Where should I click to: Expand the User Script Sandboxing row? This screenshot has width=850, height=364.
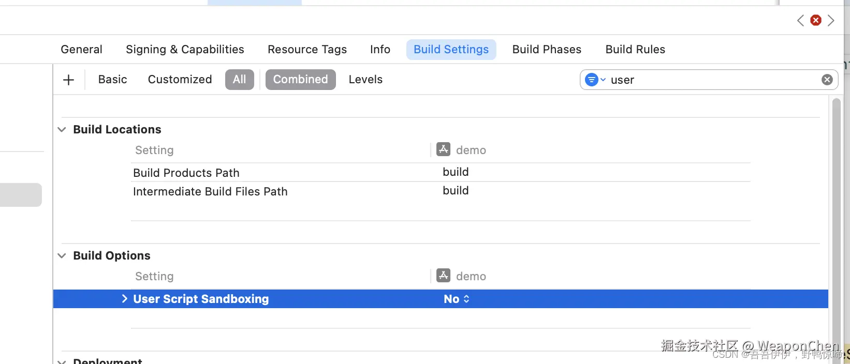tap(124, 299)
